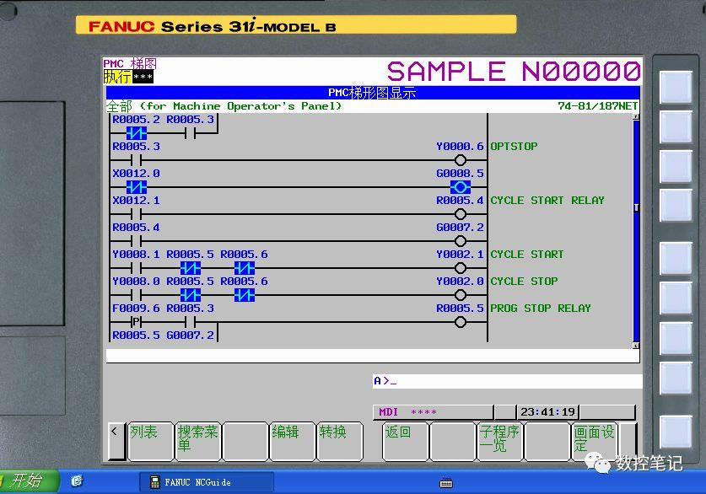Image resolution: width=706 pixels, height=494 pixels.
Task: Select the active G0008.5 coil symbol
Action: (461, 187)
